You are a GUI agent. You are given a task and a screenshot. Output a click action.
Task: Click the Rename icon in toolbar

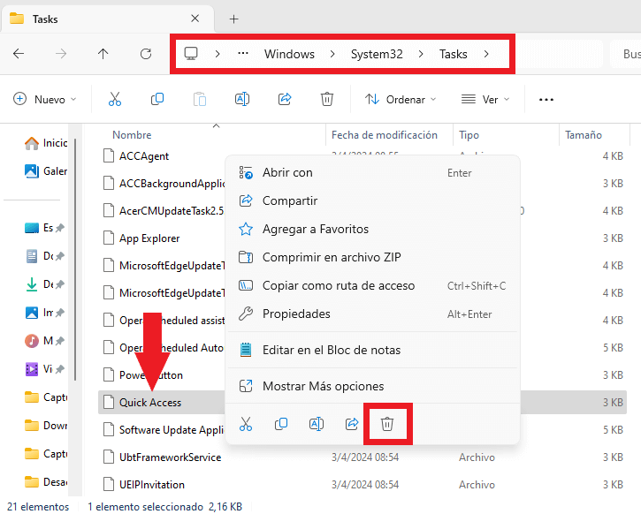[x=242, y=99]
